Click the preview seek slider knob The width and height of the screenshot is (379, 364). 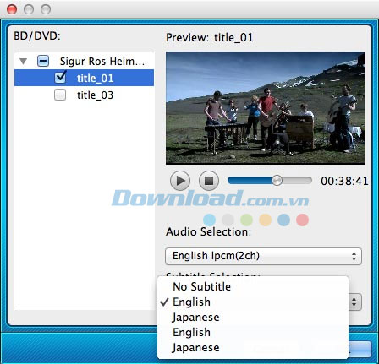tap(277, 180)
